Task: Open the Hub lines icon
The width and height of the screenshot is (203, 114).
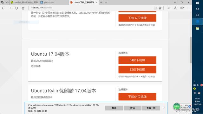Action: click(x=169, y=8)
